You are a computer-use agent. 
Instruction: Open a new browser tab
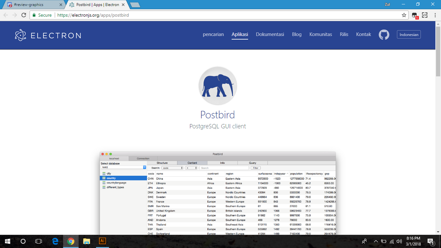tap(135, 5)
